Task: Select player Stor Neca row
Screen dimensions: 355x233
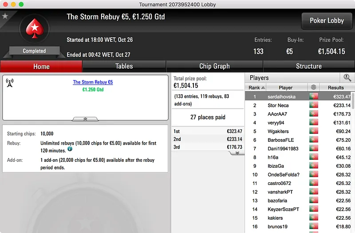Action: click(298, 105)
